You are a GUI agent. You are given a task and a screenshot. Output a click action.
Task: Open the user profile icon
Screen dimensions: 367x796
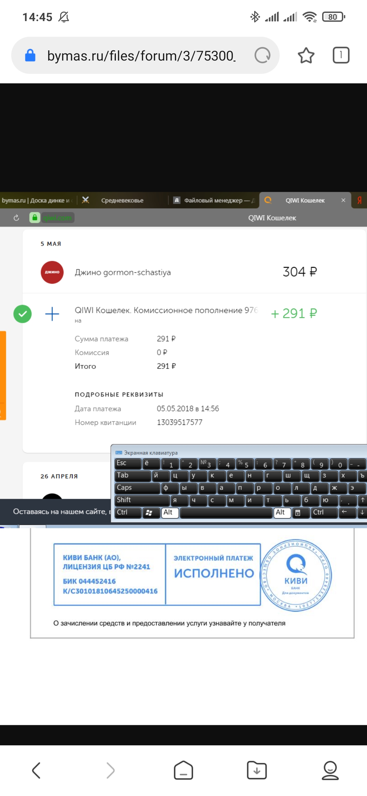(x=330, y=770)
